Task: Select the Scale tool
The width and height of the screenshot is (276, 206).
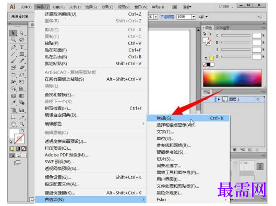Action: coord(22,75)
